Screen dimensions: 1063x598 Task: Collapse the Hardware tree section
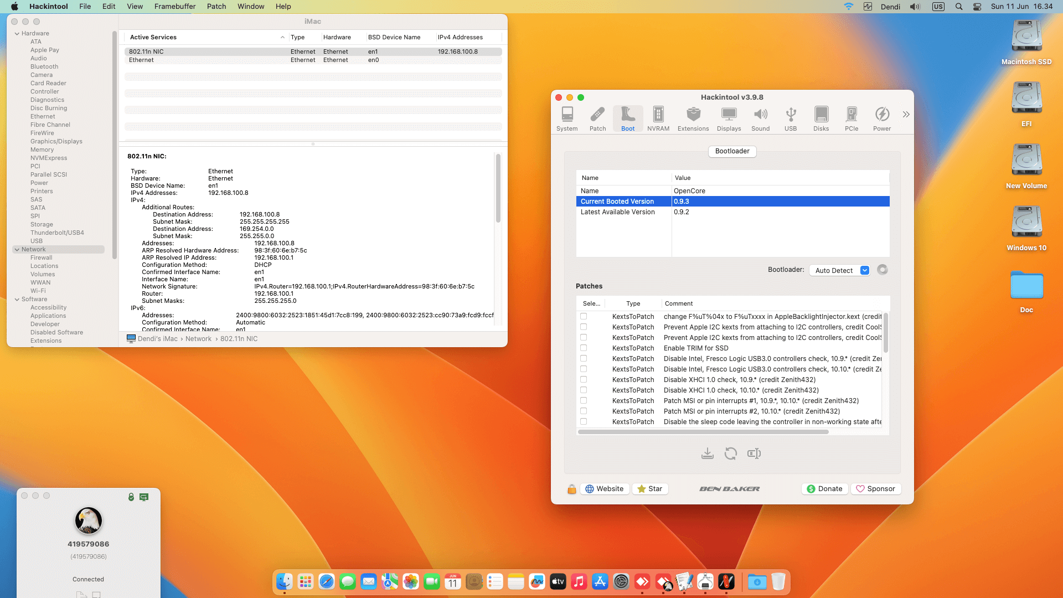coord(17,33)
